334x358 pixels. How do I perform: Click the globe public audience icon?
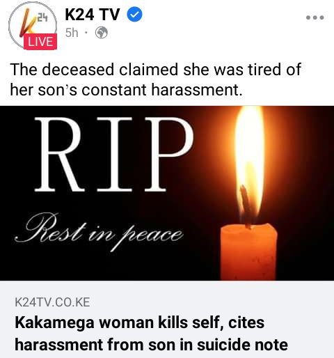point(102,33)
